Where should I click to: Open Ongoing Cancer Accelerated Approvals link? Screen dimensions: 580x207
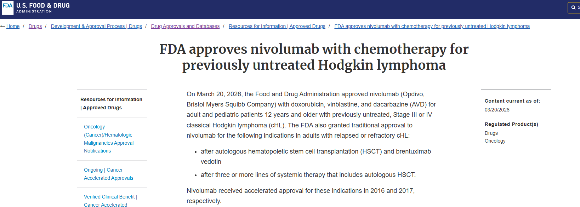[x=108, y=174]
